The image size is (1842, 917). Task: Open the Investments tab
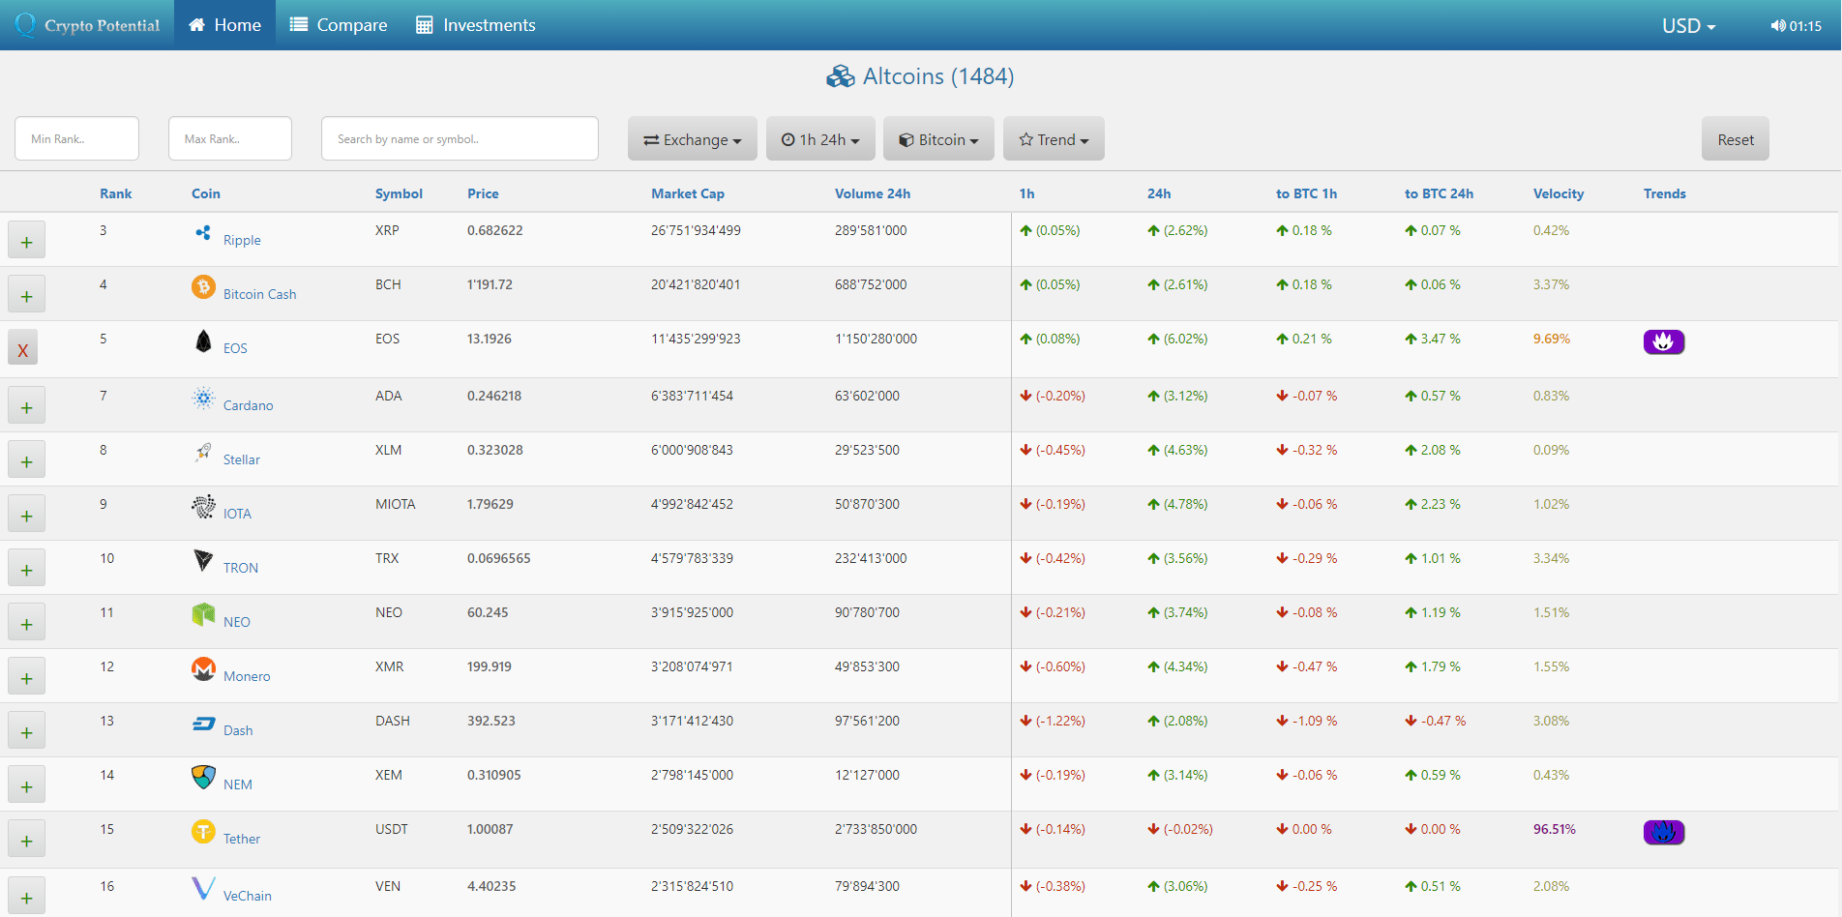point(475,25)
